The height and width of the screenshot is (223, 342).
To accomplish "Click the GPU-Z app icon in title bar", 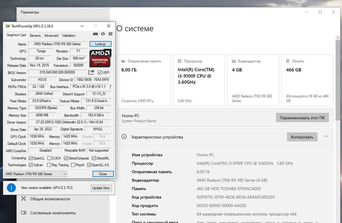I will click(8, 26).
